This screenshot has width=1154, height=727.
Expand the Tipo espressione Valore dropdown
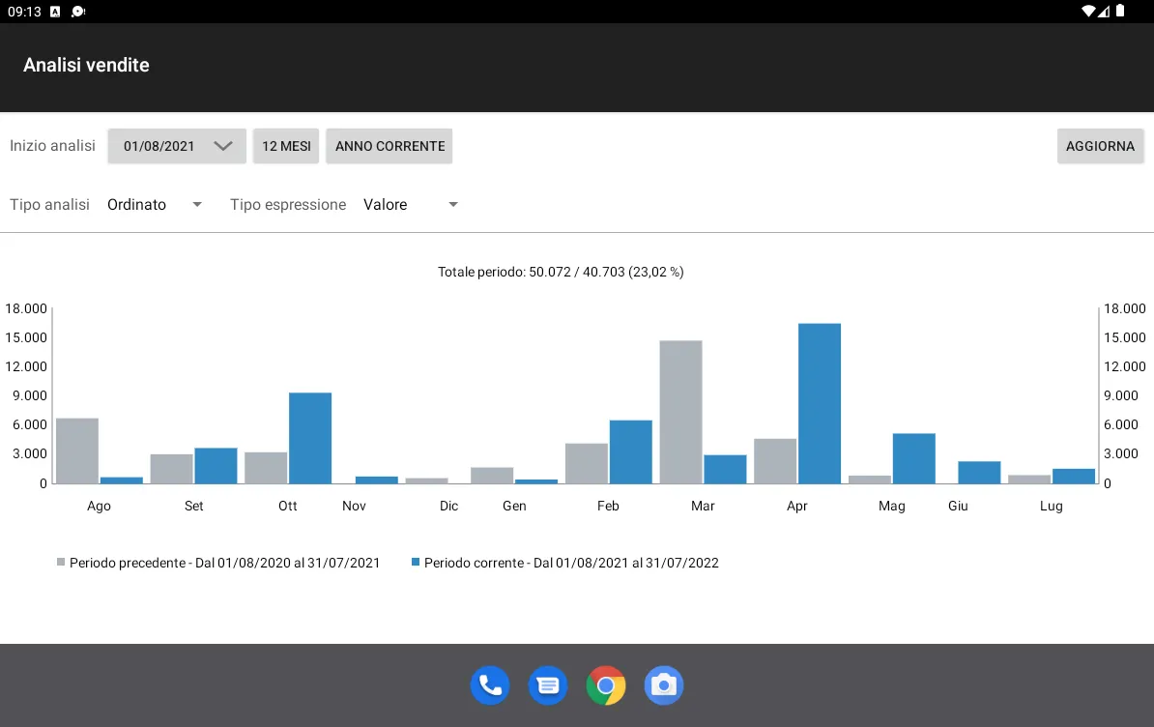410,205
